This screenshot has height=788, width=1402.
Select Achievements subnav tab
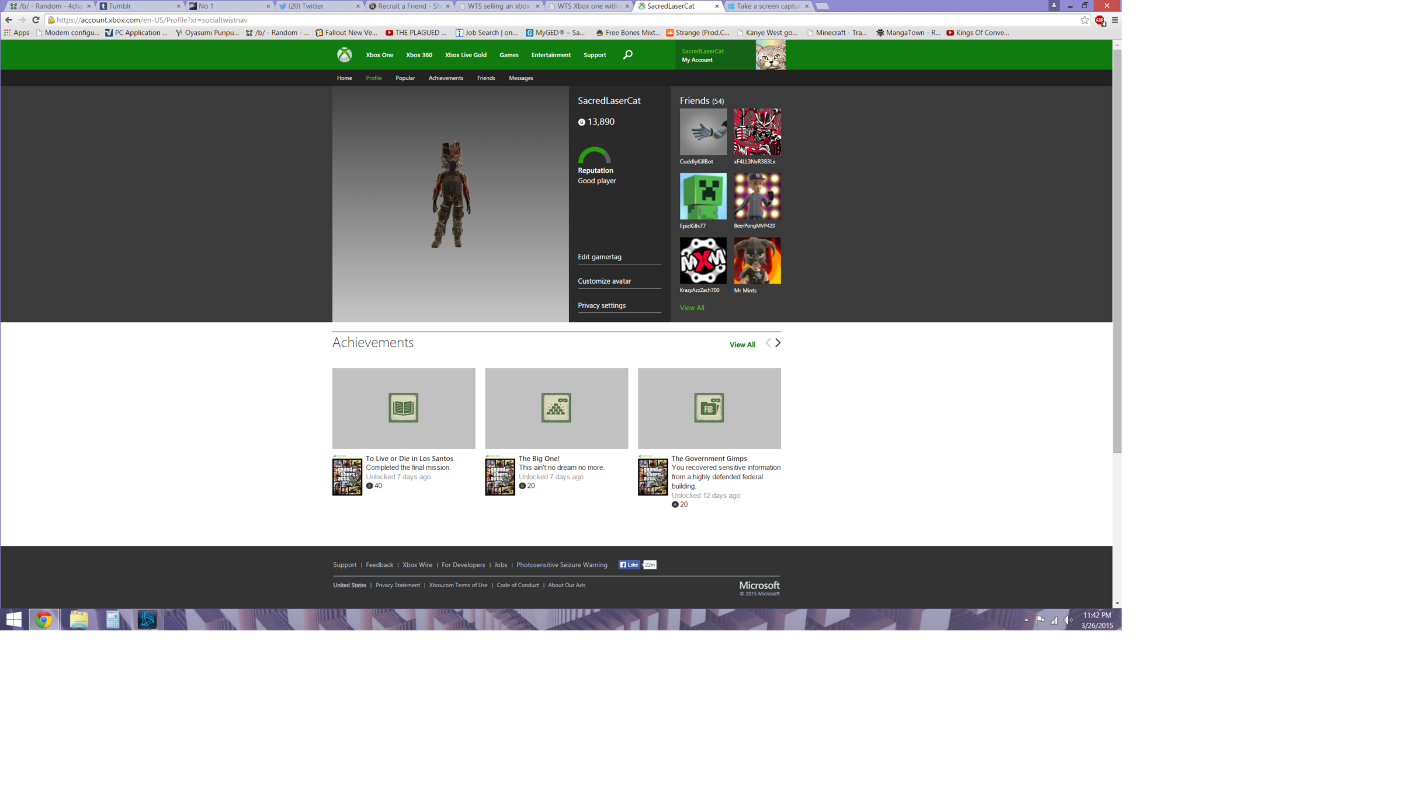[446, 78]
